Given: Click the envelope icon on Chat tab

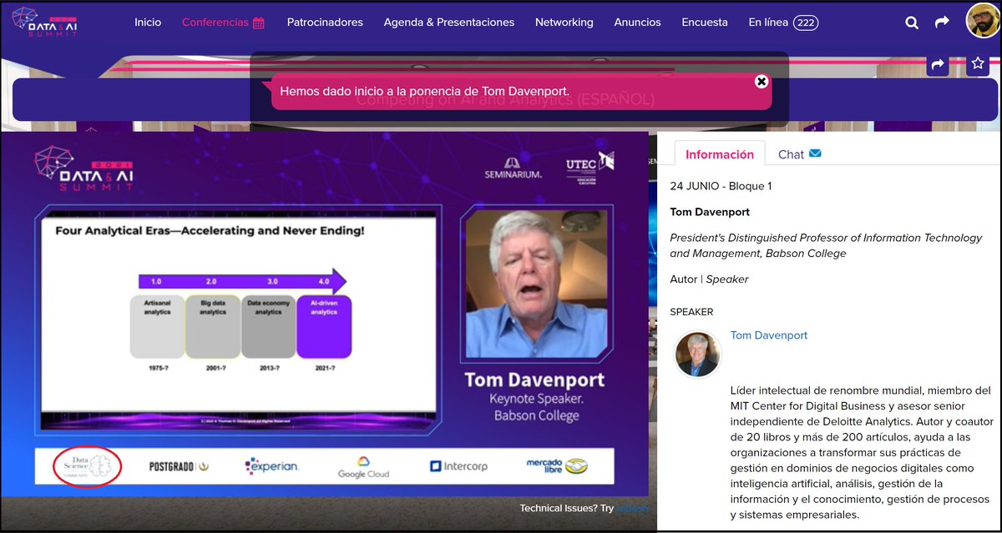Looking at the screenshot, I should 816,153.
